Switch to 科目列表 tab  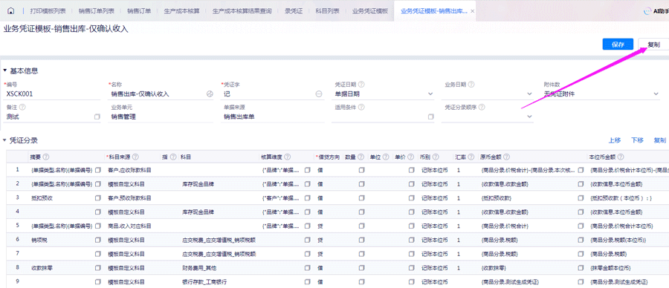point(328,11)
